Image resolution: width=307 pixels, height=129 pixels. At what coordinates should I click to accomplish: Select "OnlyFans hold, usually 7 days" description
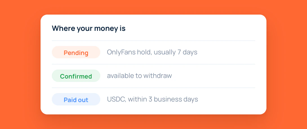point(152,52)
